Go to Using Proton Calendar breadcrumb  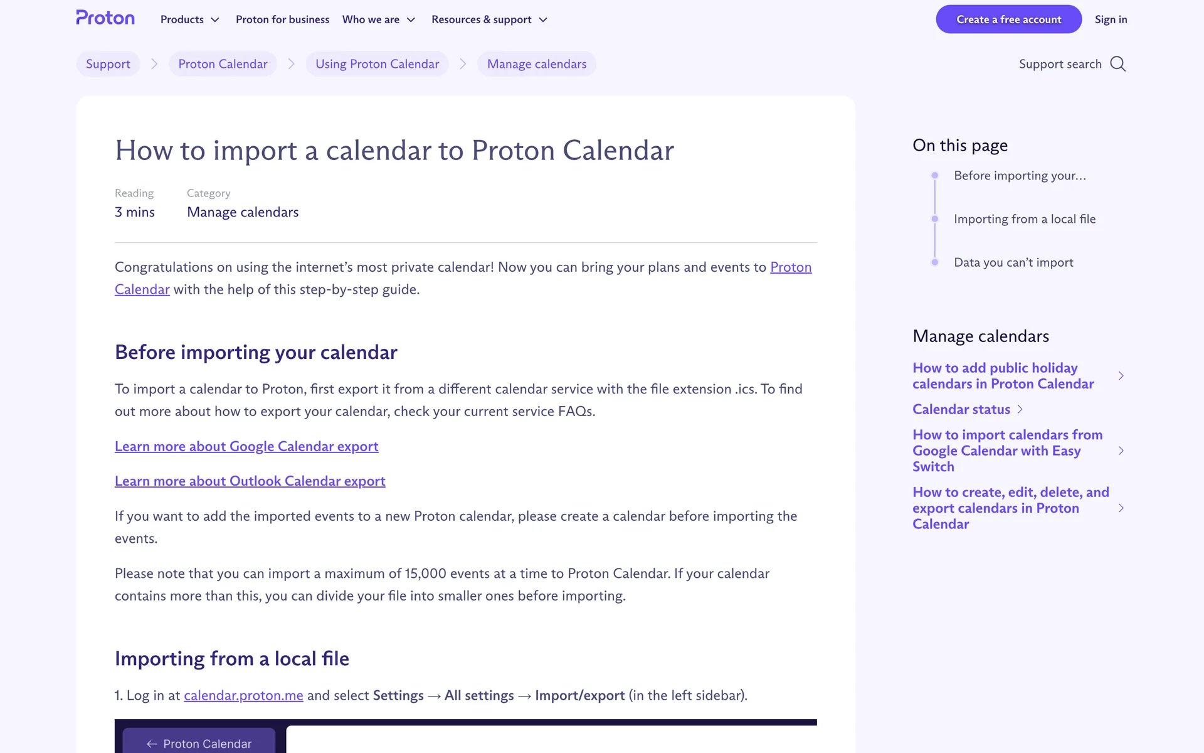pyautogui.click(x=377, y=64)
